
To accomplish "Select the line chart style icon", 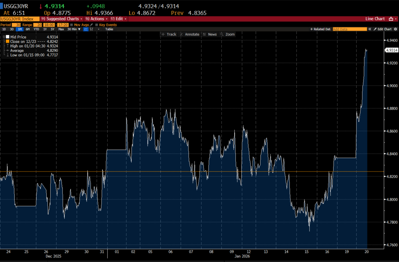I will (x=85, y=29).
